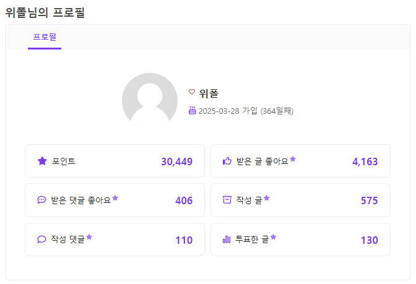
Task: Click the archive box icon for 작성 글
Action: (x=227, y=200)
